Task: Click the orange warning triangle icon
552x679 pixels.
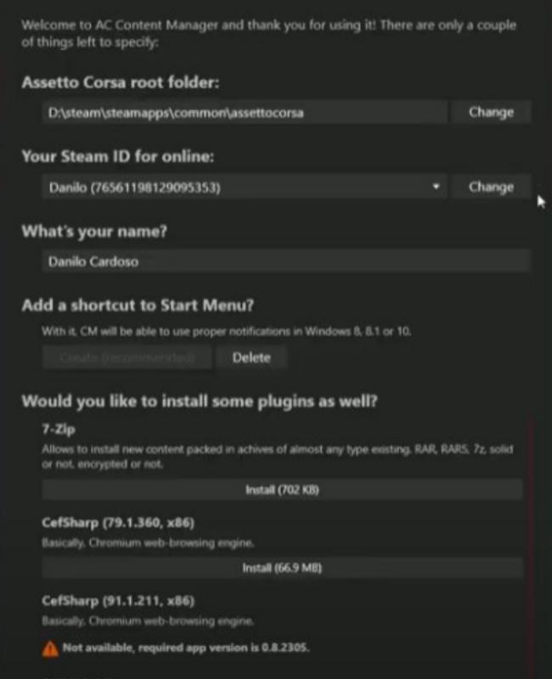Action: (x=50, y=648)
